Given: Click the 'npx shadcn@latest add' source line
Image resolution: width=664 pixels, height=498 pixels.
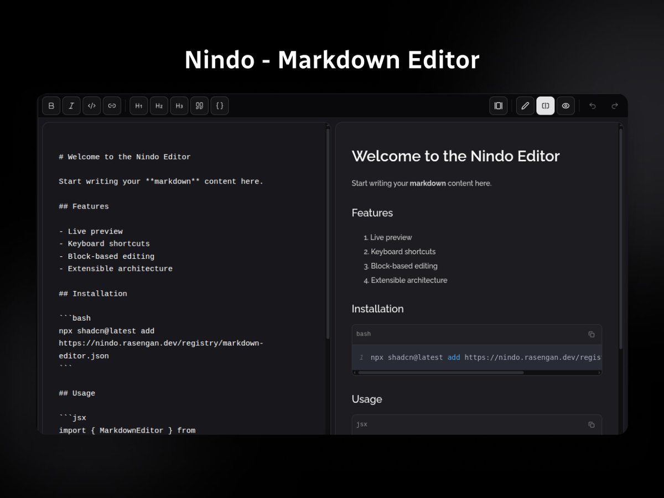Looking at the screenshot, I should (x=106, y=331).
